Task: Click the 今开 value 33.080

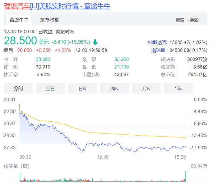Action: click(x=43, y=59)
